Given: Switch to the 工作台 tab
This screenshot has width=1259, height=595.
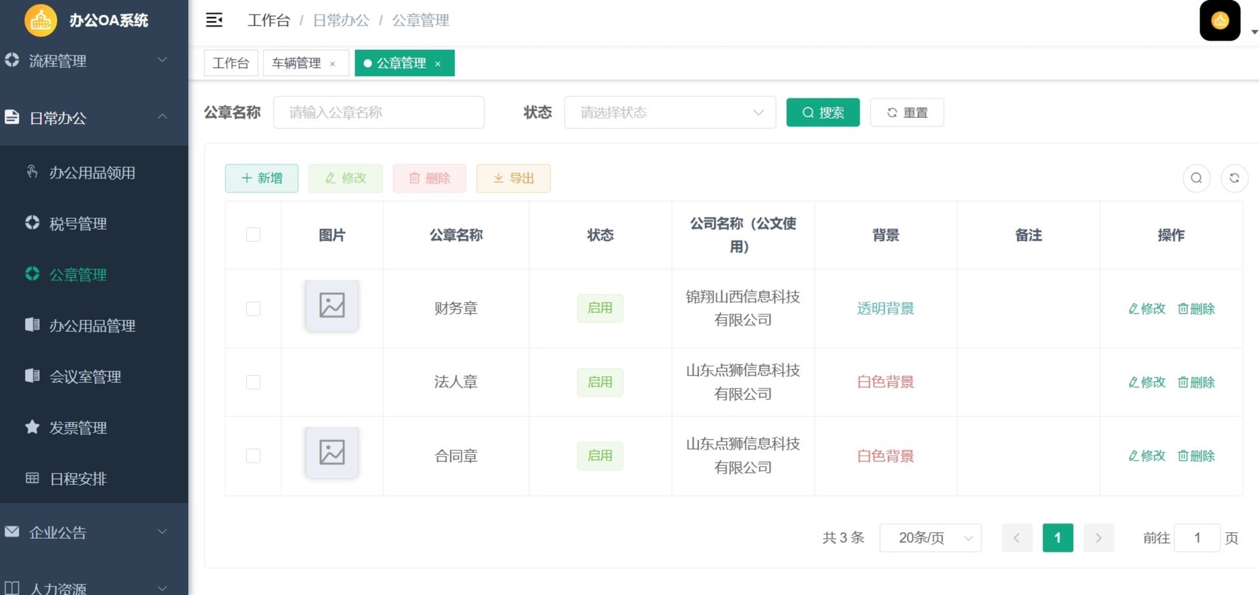Looking at the screenshot, I should pyautogui.click(x=231, y=64).
